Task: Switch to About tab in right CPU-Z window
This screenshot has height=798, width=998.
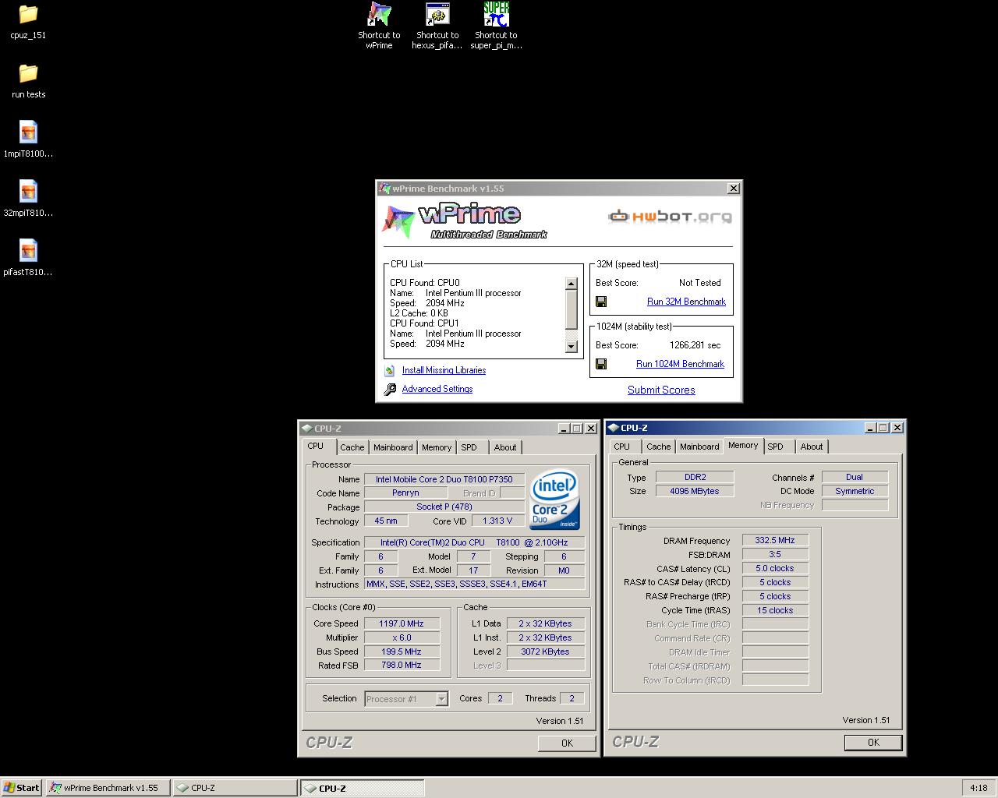Action: point(812,447)
